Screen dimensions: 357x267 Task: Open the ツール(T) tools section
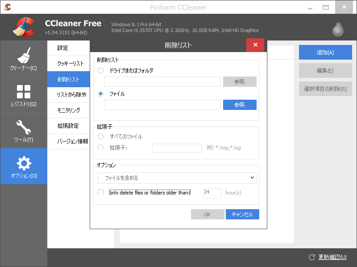click(24, 131)
